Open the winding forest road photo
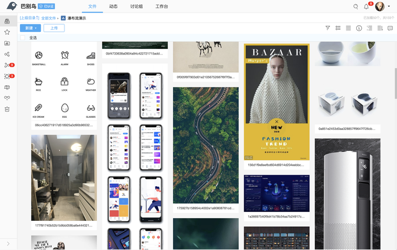 206,145
